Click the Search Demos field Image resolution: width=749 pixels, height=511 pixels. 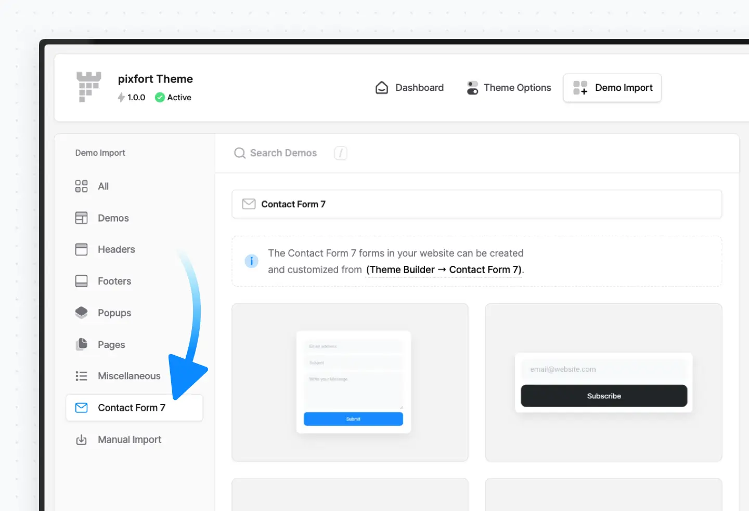point(283,153)
